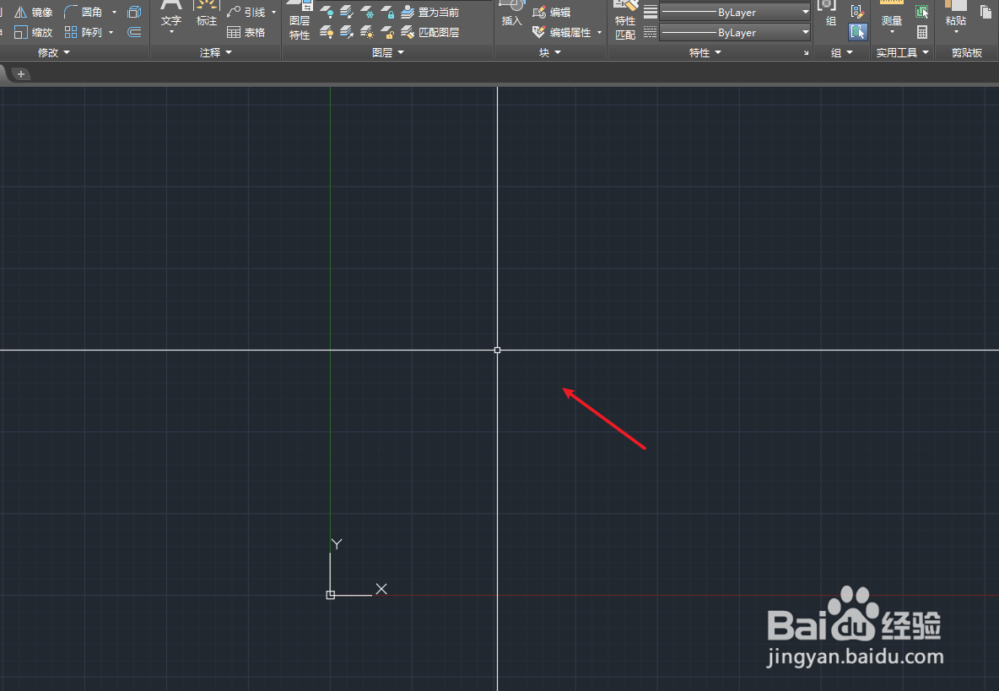Insert a Table (表格)

point(246,33)
